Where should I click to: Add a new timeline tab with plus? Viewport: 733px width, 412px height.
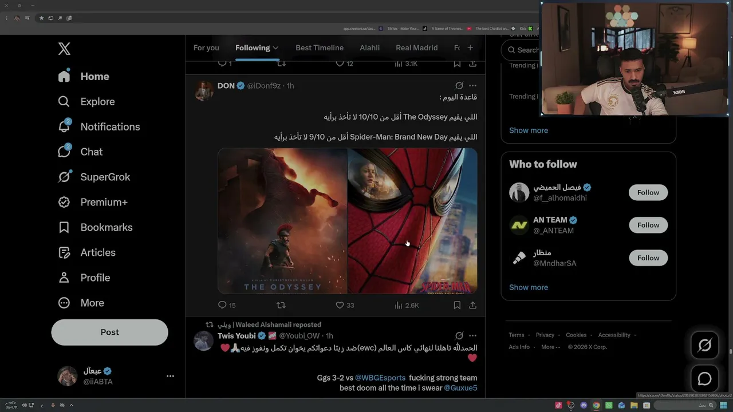[470, 47]
